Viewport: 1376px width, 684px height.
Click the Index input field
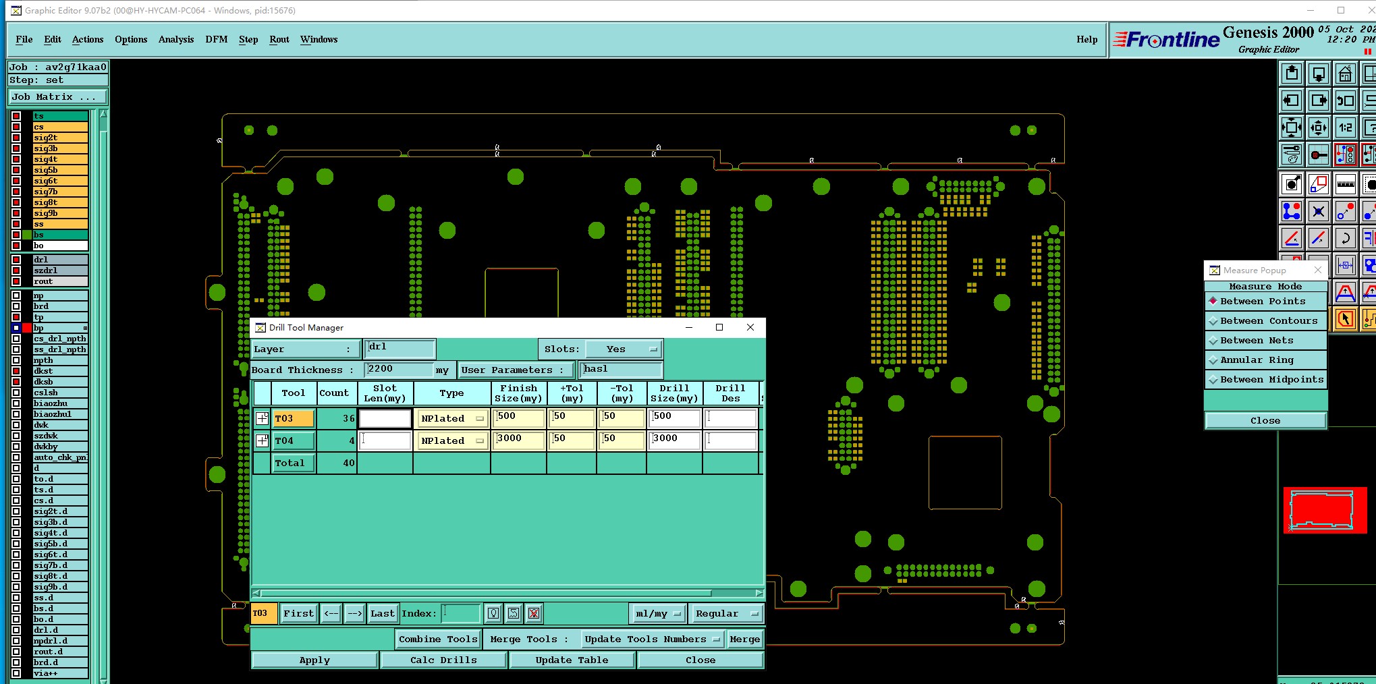tap(461, 613)
